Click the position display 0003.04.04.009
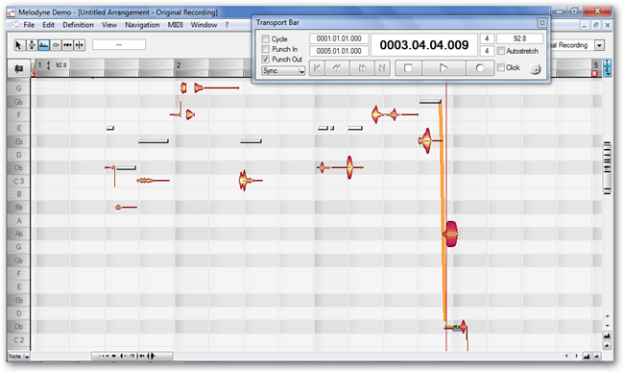This screenshot has width=624, height=373. 424,45
